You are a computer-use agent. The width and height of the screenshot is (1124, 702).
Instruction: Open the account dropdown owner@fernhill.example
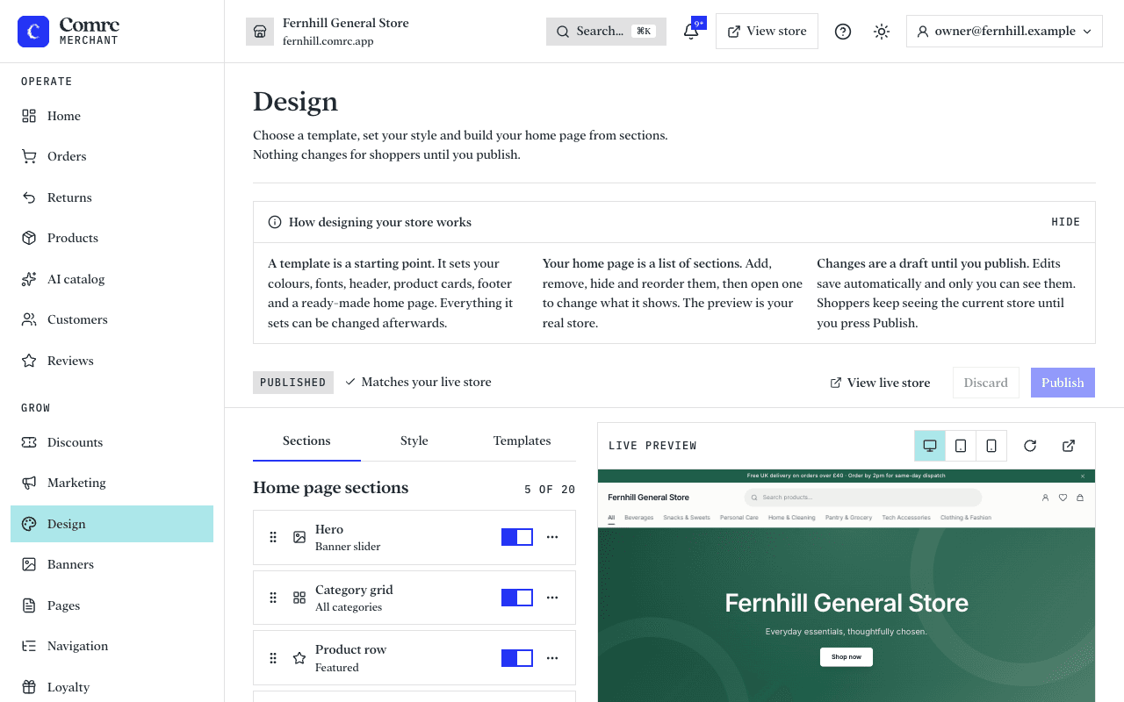coord(1005,32)
